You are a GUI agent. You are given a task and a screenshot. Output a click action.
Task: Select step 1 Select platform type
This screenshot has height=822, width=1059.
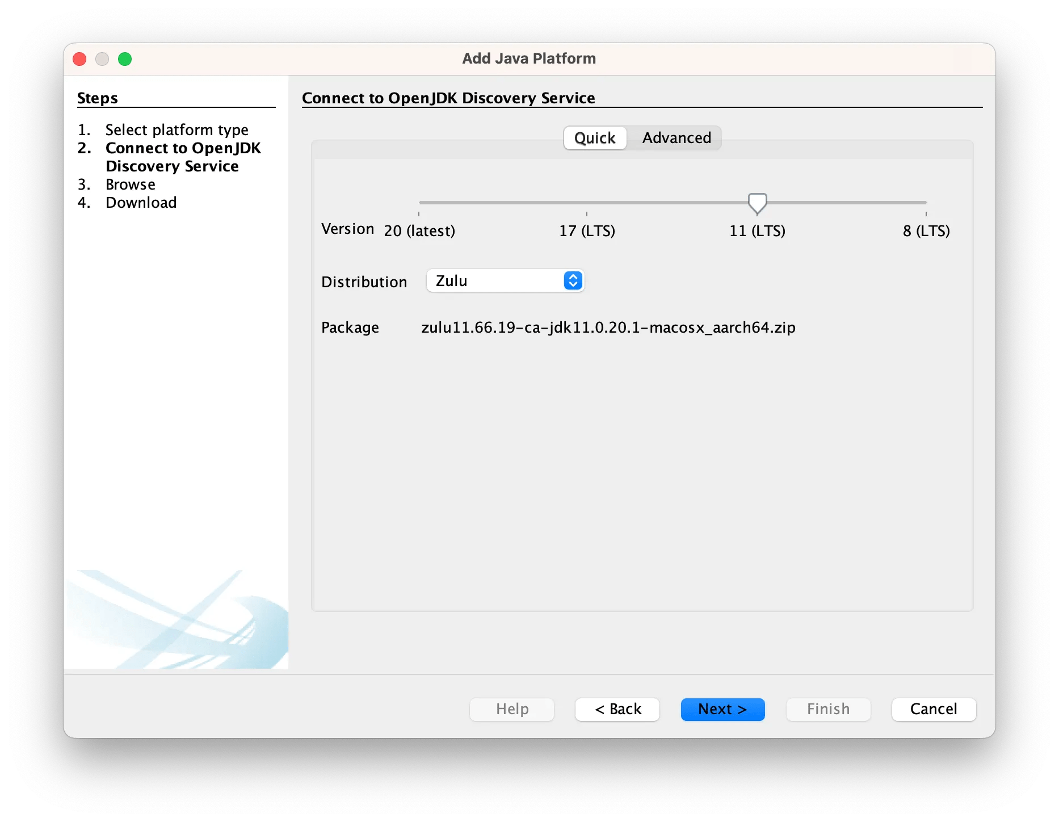point(176,129)
